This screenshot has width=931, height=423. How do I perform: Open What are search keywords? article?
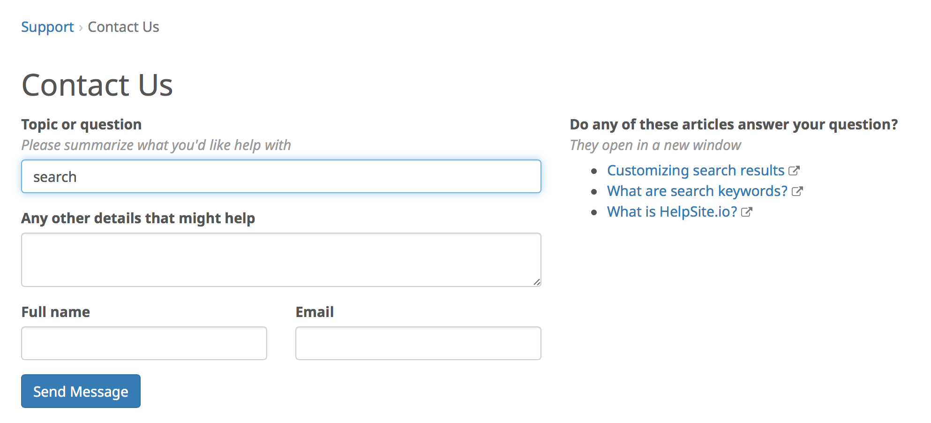click(697, 191)
